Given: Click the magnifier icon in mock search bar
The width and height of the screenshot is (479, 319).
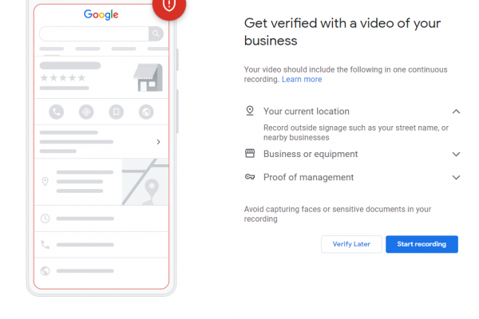Looking at the screenshot, I should tap(156, 33).
